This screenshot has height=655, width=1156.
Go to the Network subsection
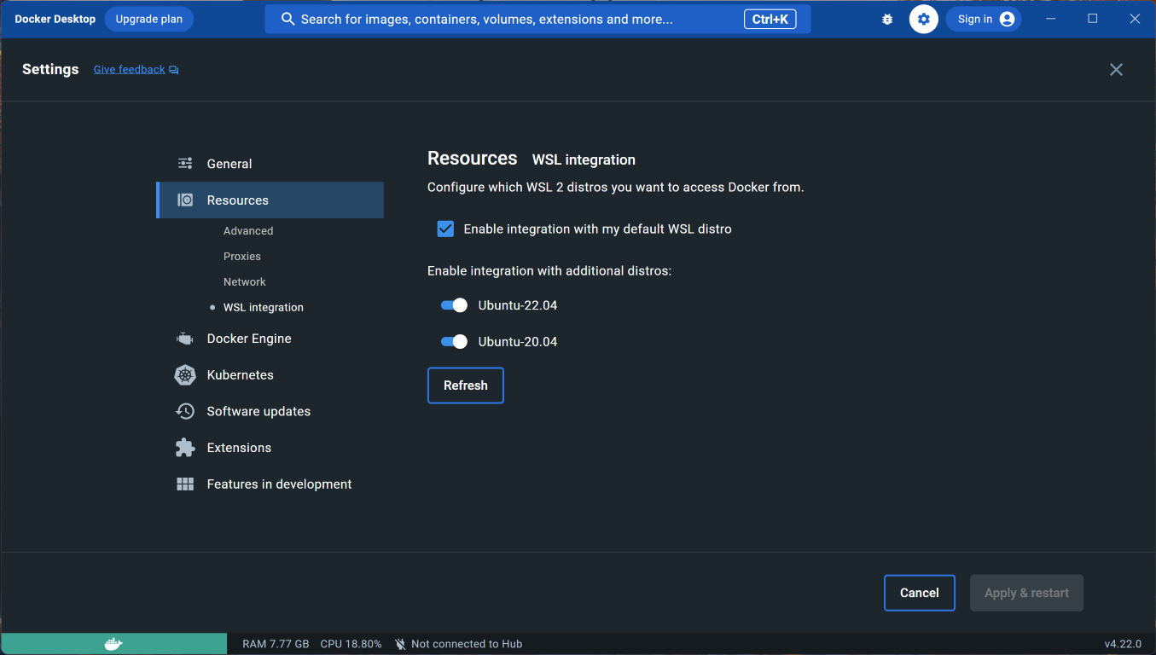coord(245,282)
